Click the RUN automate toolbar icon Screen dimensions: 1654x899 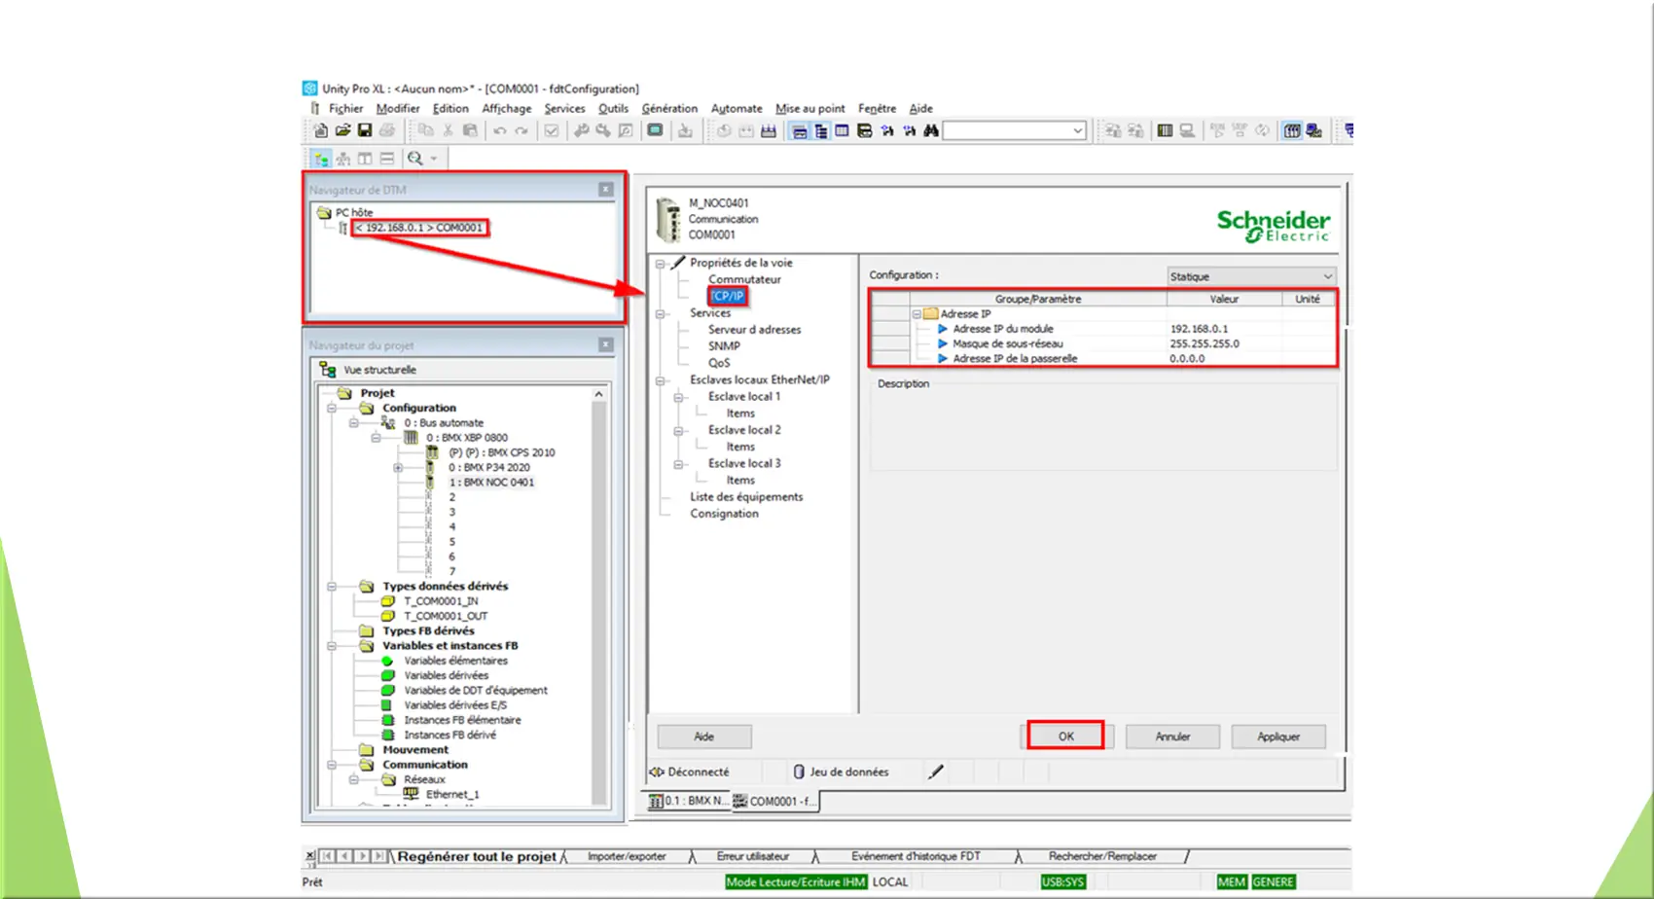point(1217,130)
